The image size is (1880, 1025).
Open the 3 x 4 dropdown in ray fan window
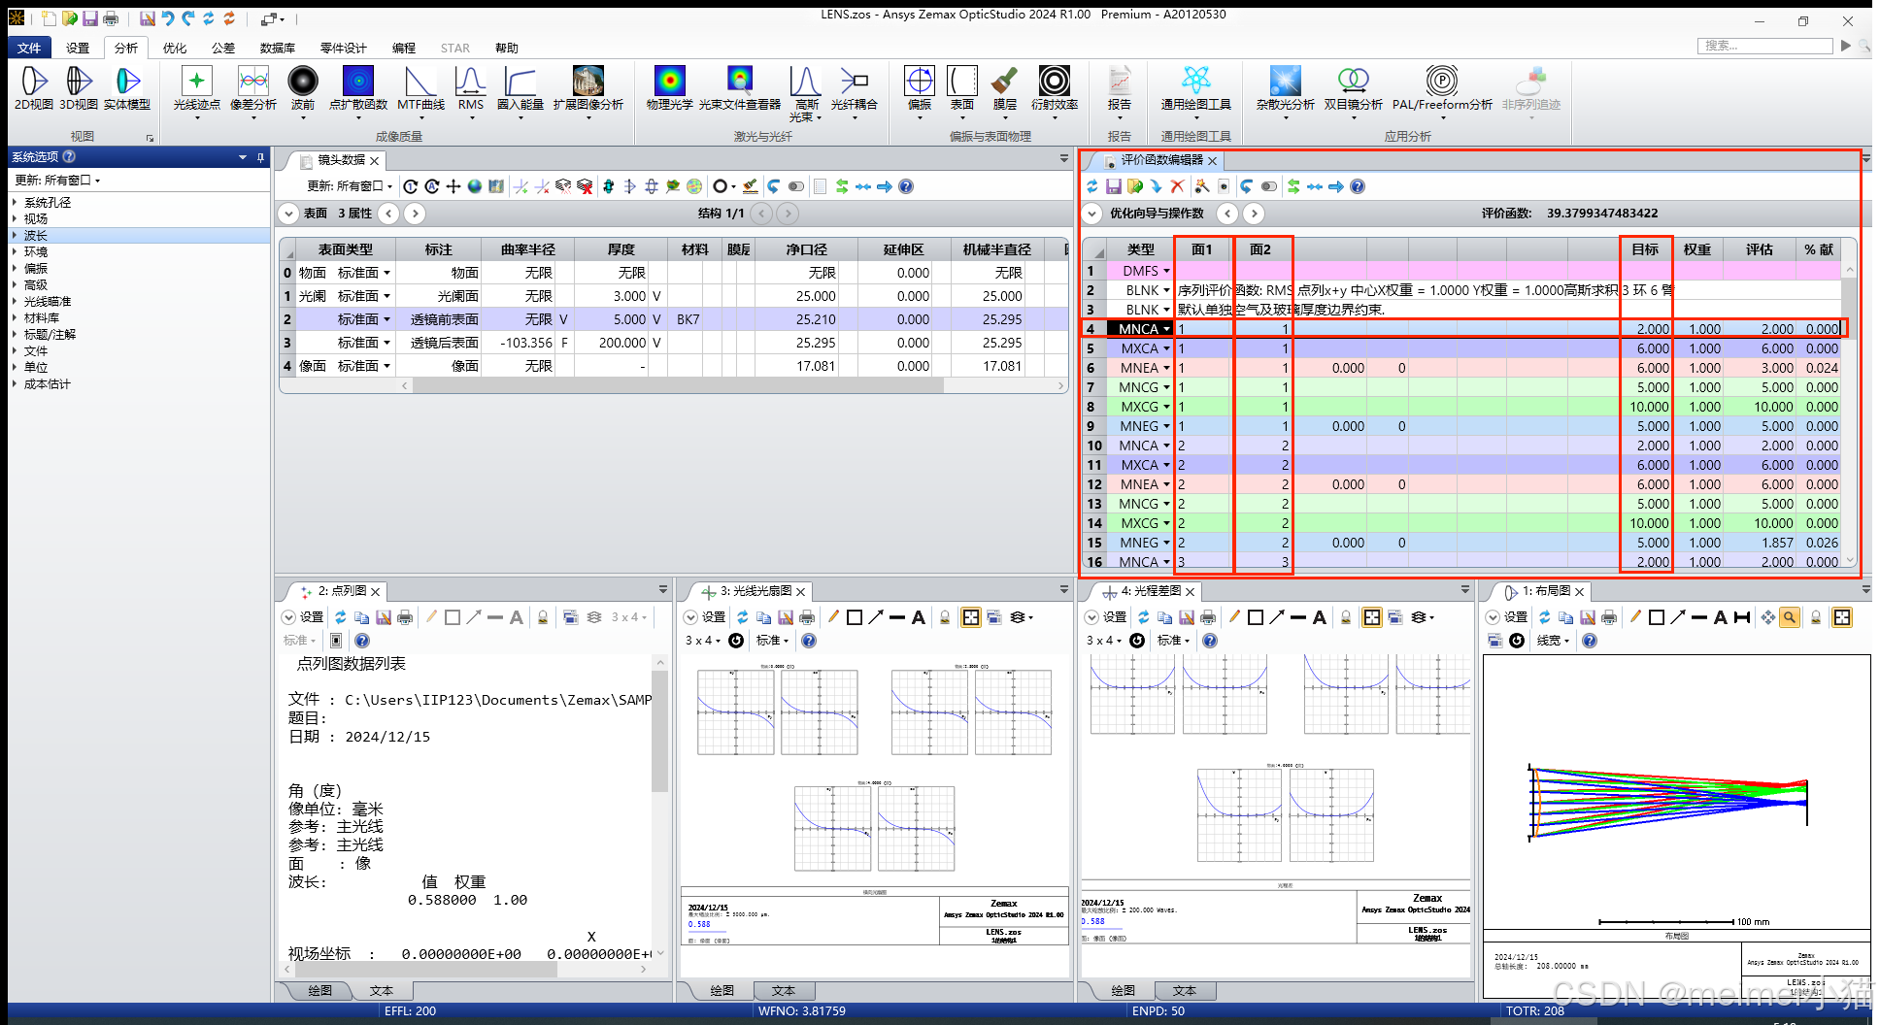[x=703, y=641]
